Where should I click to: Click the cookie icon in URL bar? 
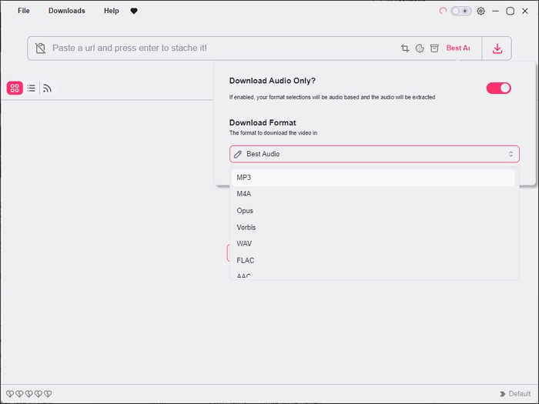pyautogui.click(x=420, y=48)
